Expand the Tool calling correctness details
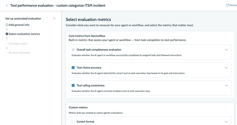The height and width of the screenshot is (125, 237). point(227,85)
